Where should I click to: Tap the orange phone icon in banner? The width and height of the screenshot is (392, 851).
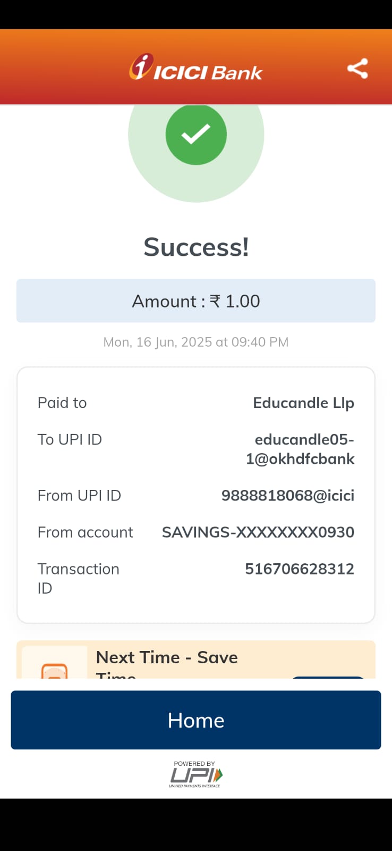click(54, 670)
